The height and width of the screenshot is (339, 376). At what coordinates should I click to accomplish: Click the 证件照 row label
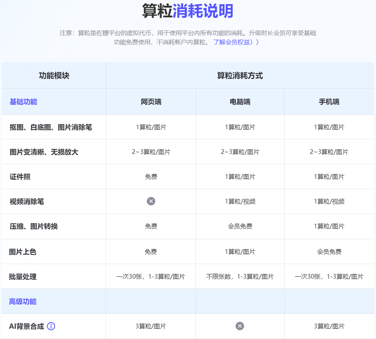20,177
